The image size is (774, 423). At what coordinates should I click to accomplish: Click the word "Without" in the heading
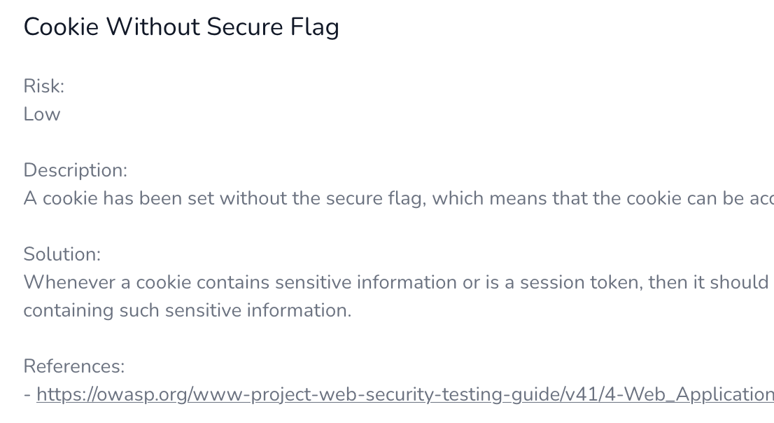tap(152, 27)
